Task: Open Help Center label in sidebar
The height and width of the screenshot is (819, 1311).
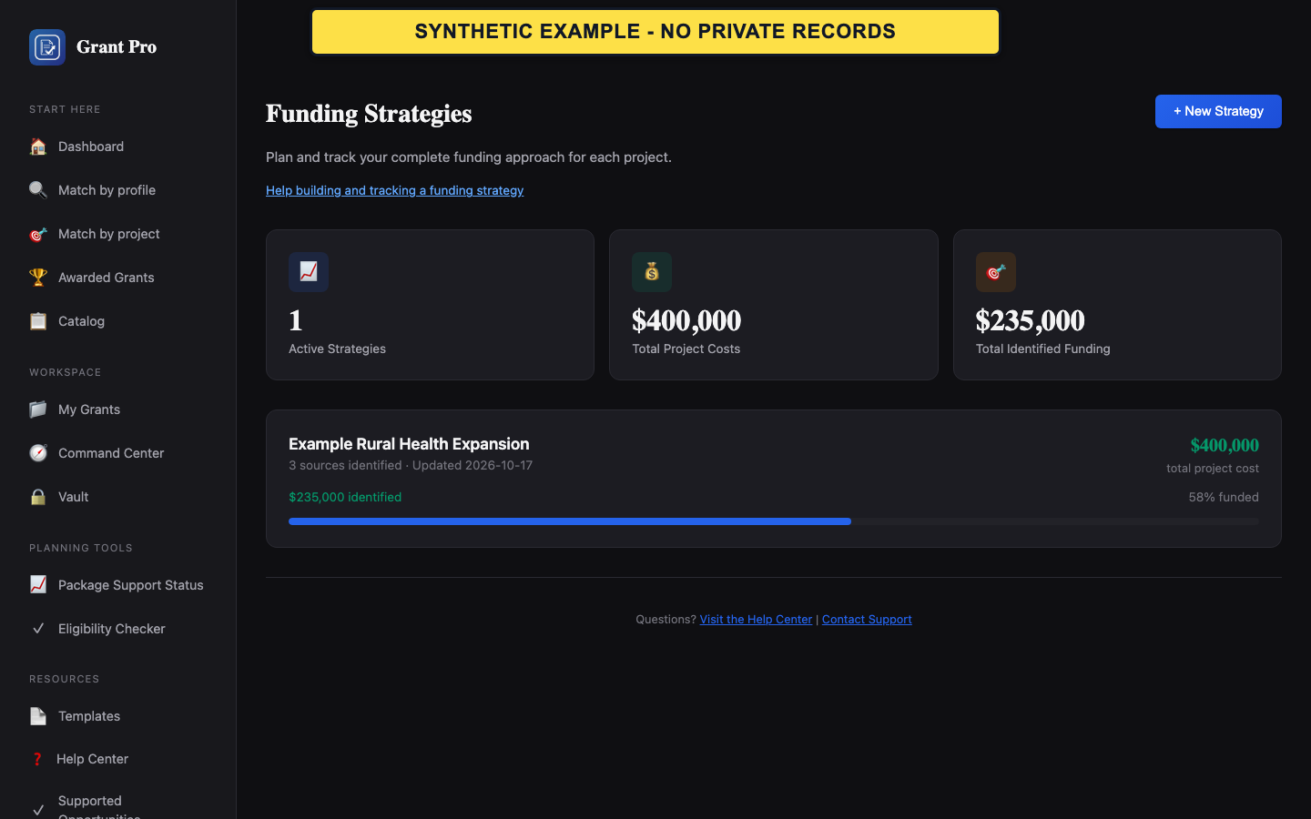Action: [92, 759]
